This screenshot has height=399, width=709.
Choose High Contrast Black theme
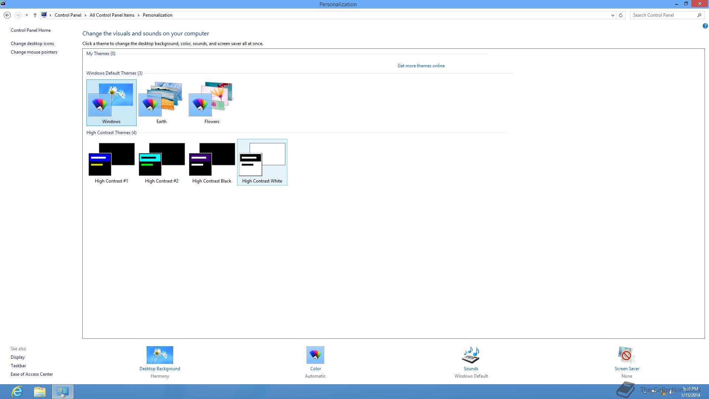212,162
